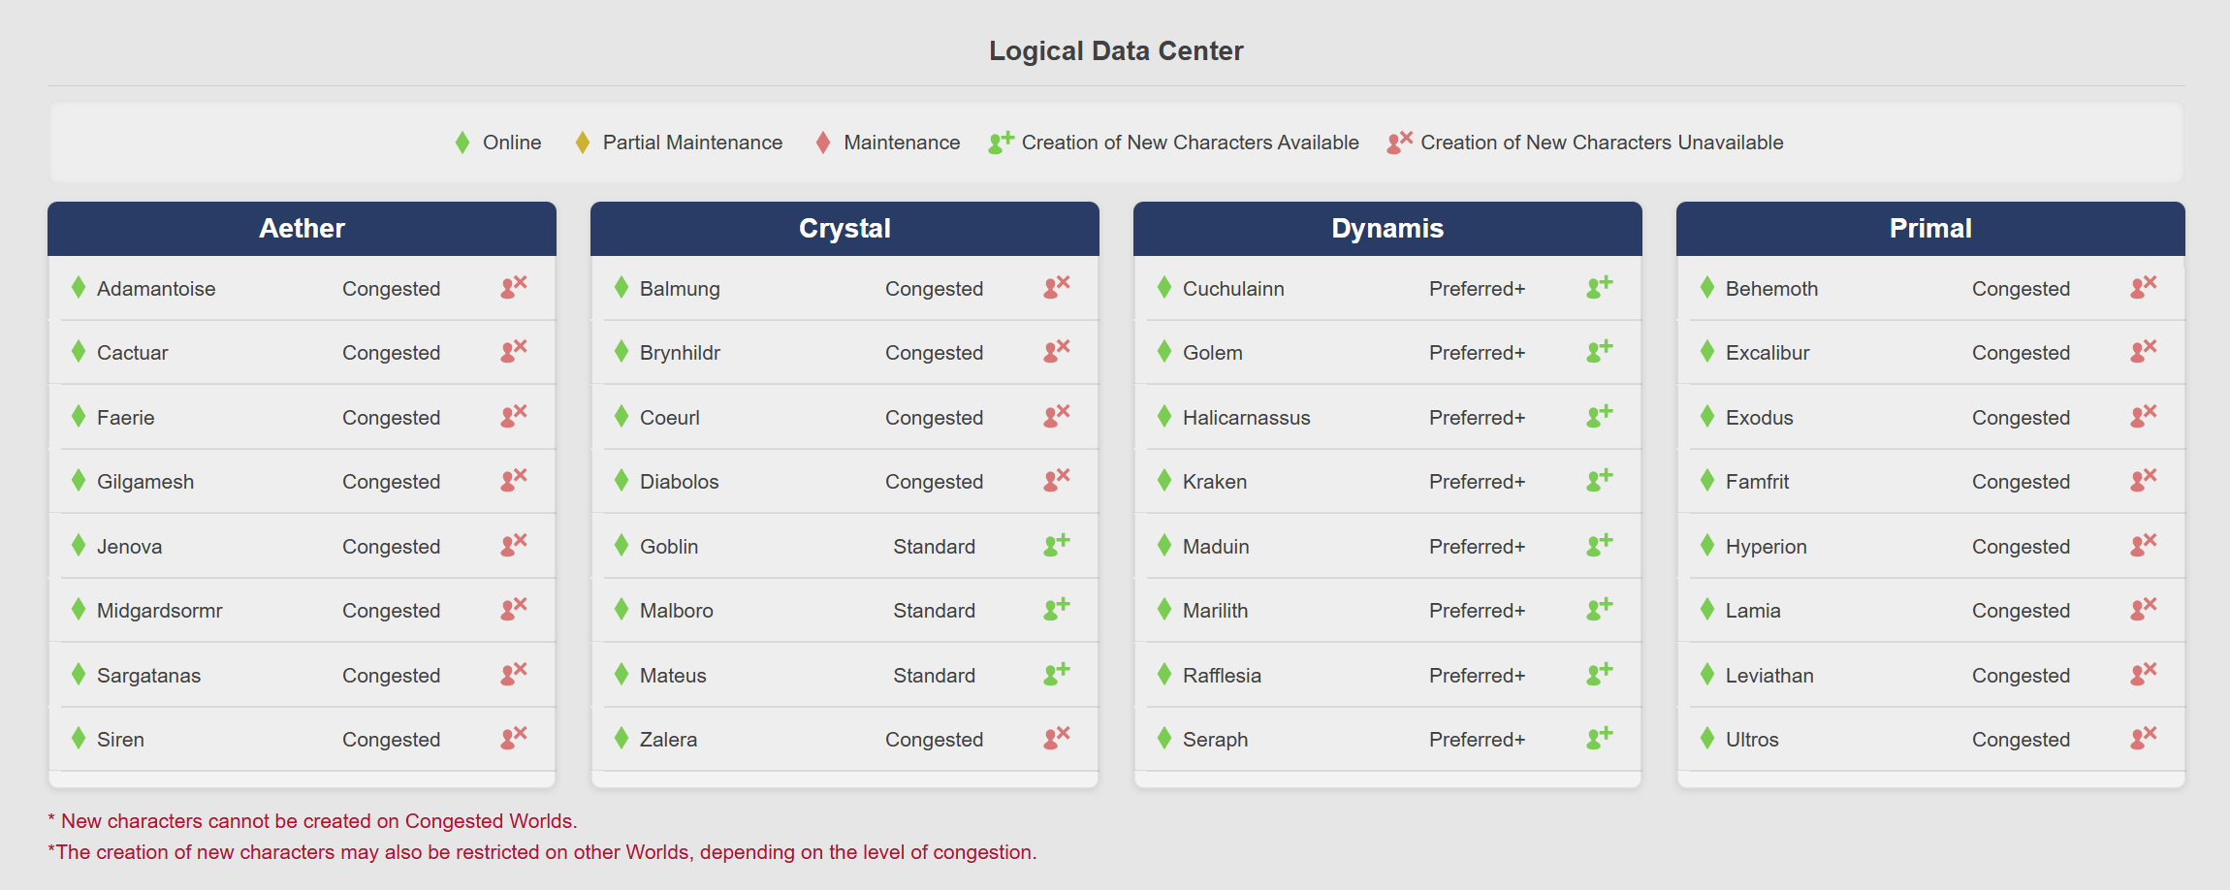Viewport: 2230px width, 890px height.
Task: Click the yellow Partial Maintenance diamond icon
Action: tap(583, 143)
